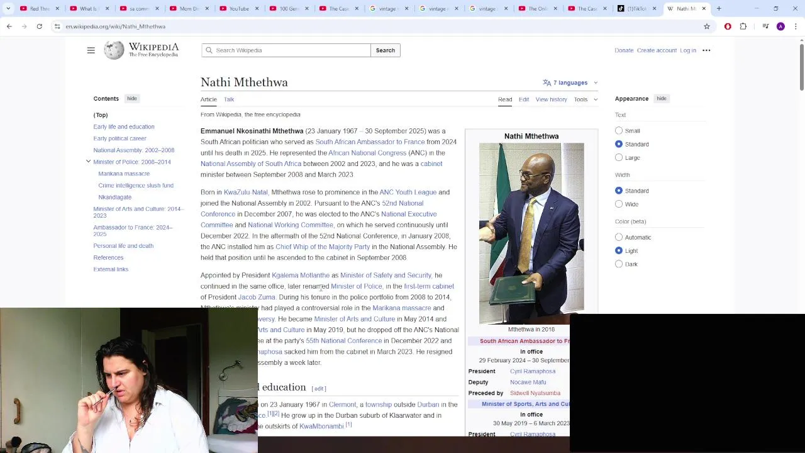Jump to Early life and education section
This screenshot has height=453, width=805.
[124, 127]
